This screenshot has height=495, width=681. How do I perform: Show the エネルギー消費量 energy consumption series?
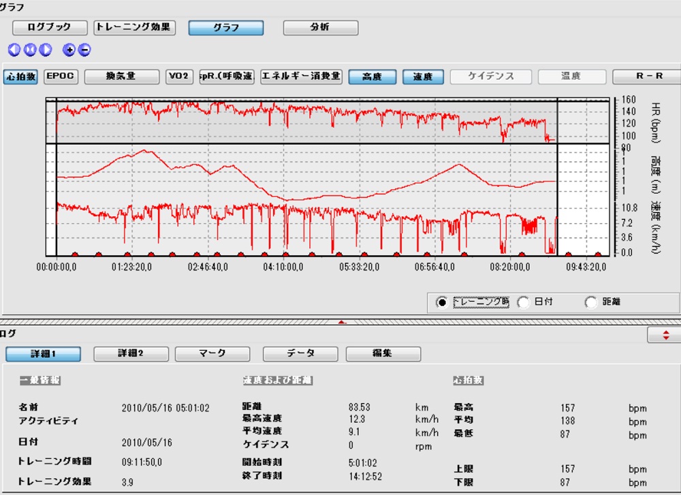click(x=301, y=77)
